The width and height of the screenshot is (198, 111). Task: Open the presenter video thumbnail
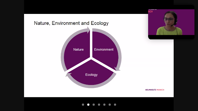[x=171, y=22]
